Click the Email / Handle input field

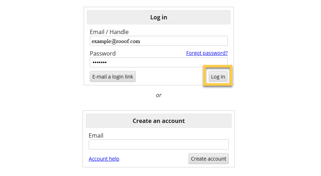pyautogui.click(x=158, y=41)
